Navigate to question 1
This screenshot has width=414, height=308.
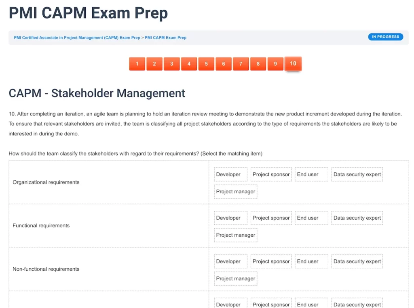pyautogui.click(x=137, y=64)
